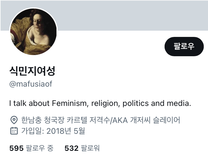Click the 팔로우 follow button
Viewport: 208px width, 163px height.
point(184,47)
